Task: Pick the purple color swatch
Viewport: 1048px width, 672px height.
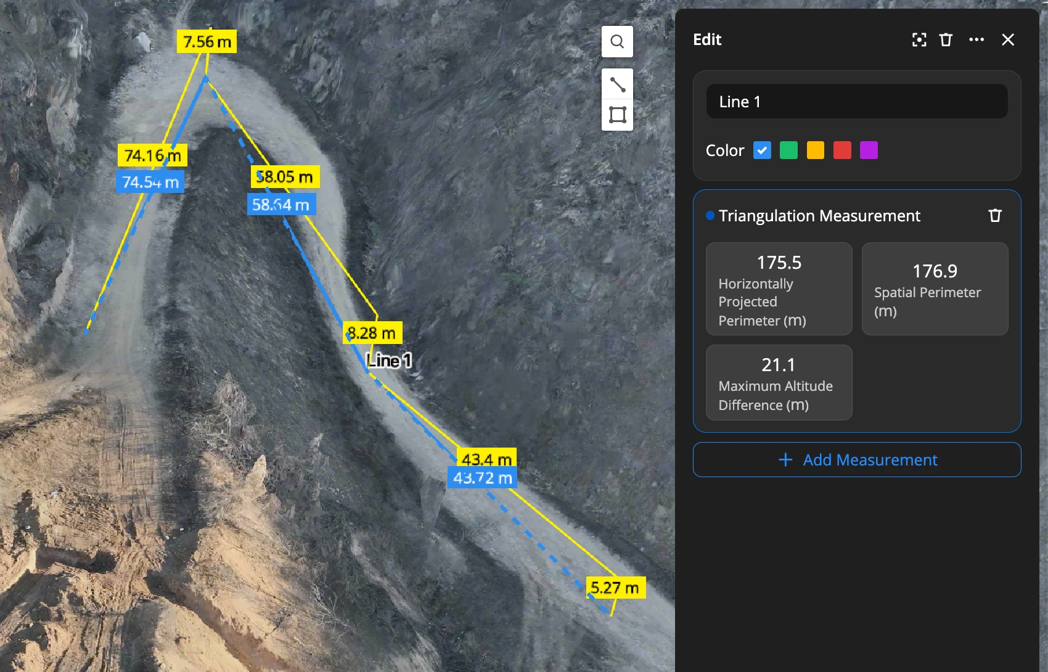Action: (x=869, y=150)
